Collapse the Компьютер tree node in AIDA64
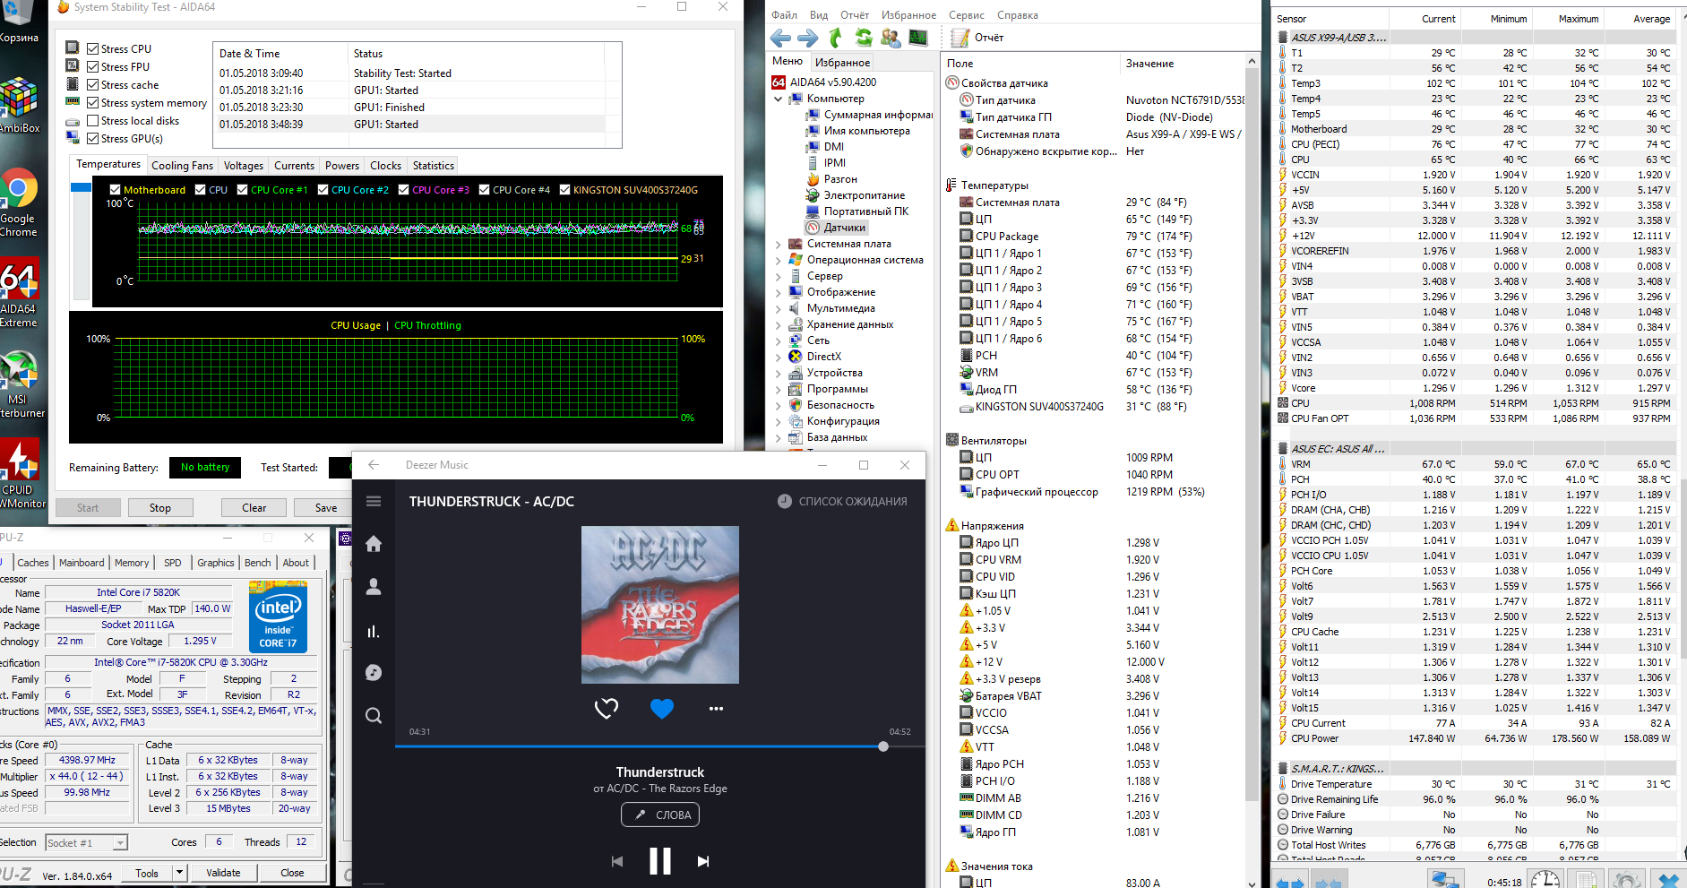 (778, 99)
